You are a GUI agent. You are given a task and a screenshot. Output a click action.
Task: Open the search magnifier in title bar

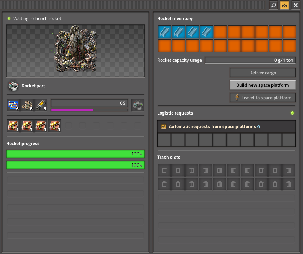pos(274,5)
